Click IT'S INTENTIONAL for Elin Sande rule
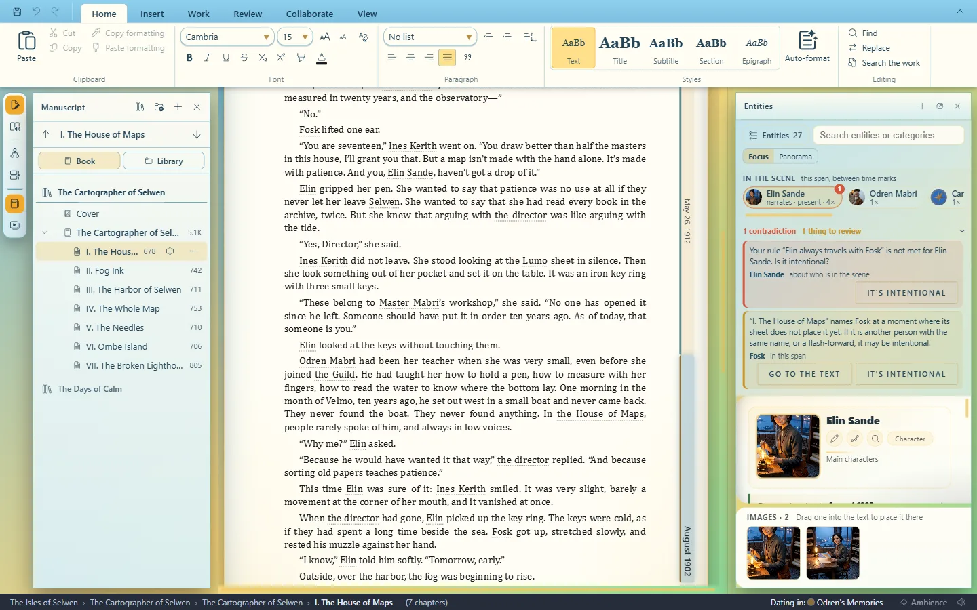The height and width of the screenshot is (610, 977). [906, 293]
